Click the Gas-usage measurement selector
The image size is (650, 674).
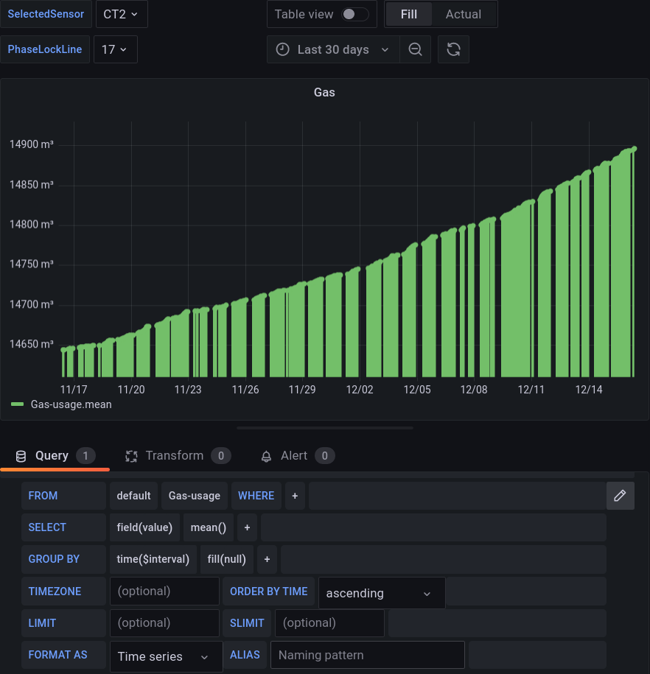coord(194,495)
